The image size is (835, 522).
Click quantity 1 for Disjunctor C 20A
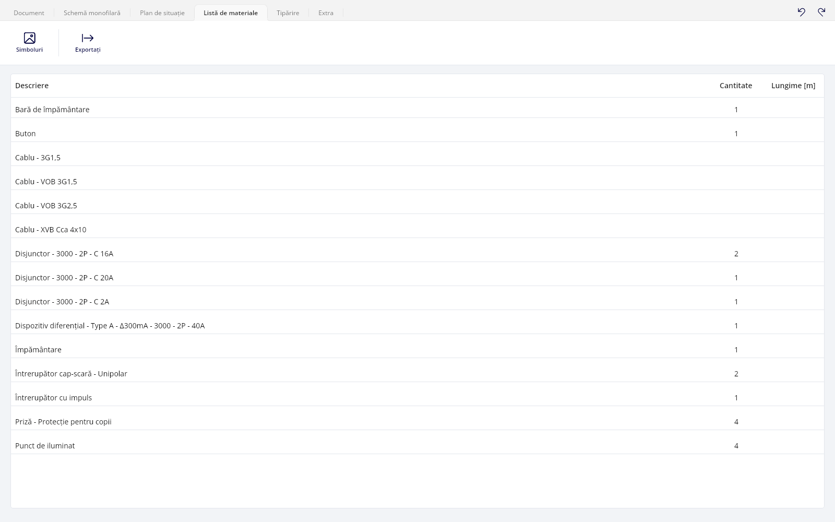point(736,278)
